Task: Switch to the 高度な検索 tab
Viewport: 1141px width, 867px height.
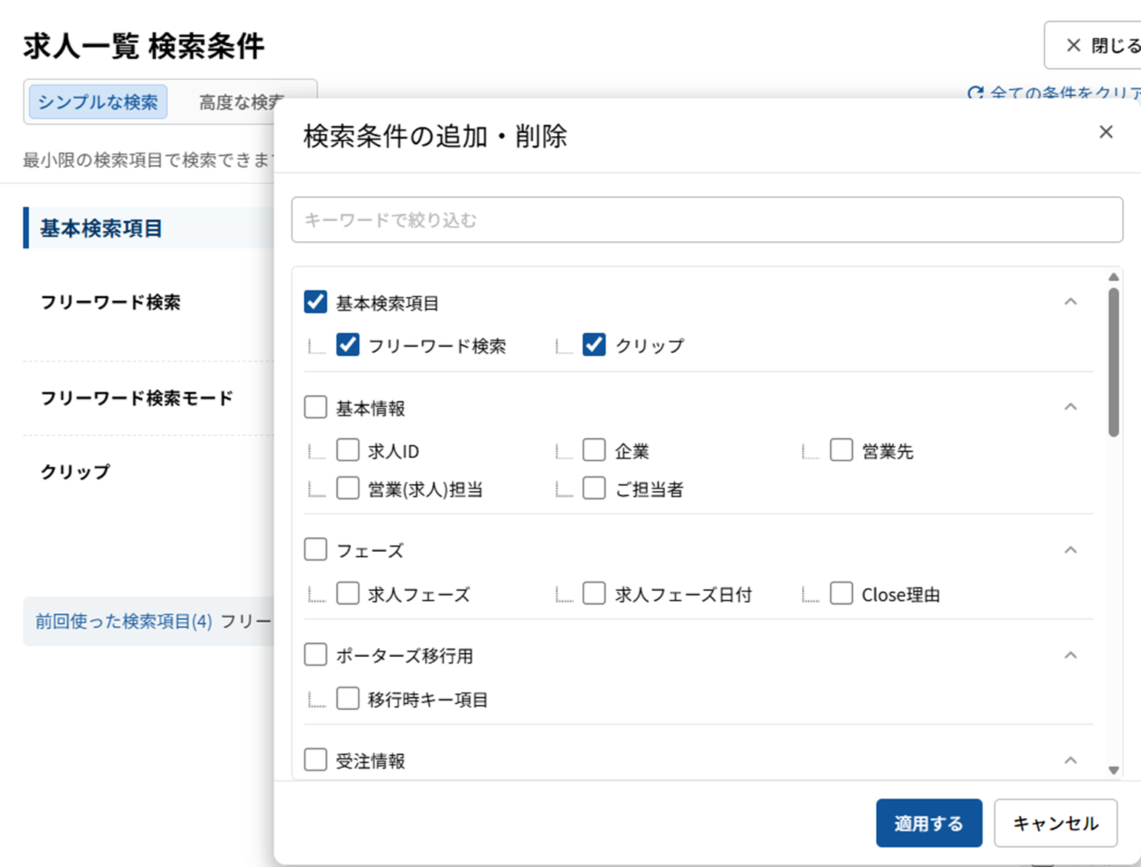Action: 237,102
